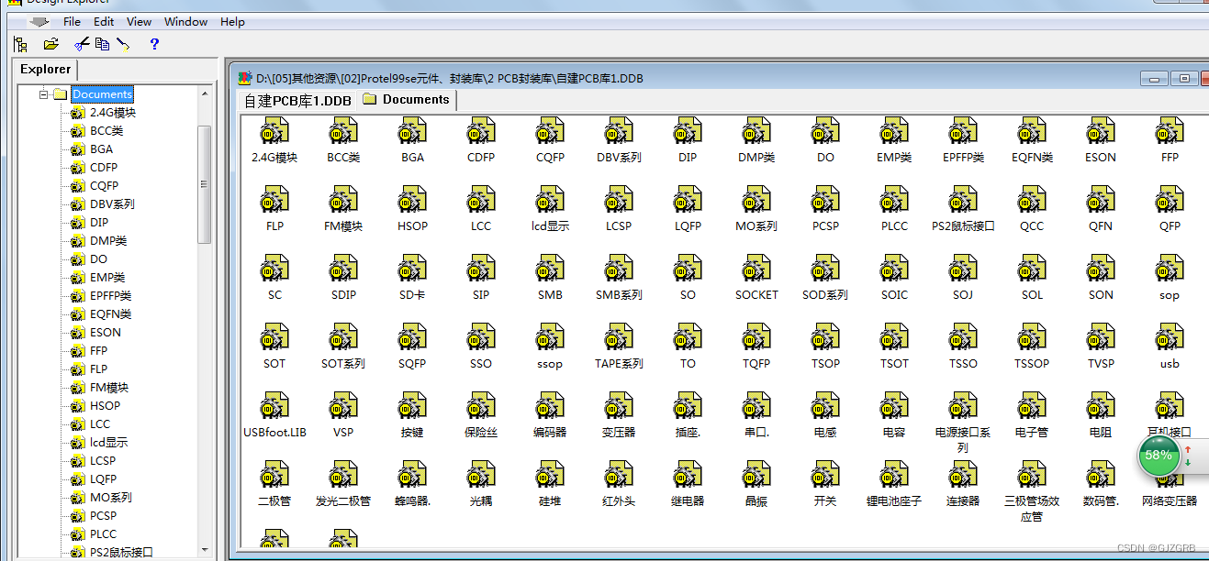Select HSOP in the explorer tree
Screen dimensions: 1209x561
[105, 405]
